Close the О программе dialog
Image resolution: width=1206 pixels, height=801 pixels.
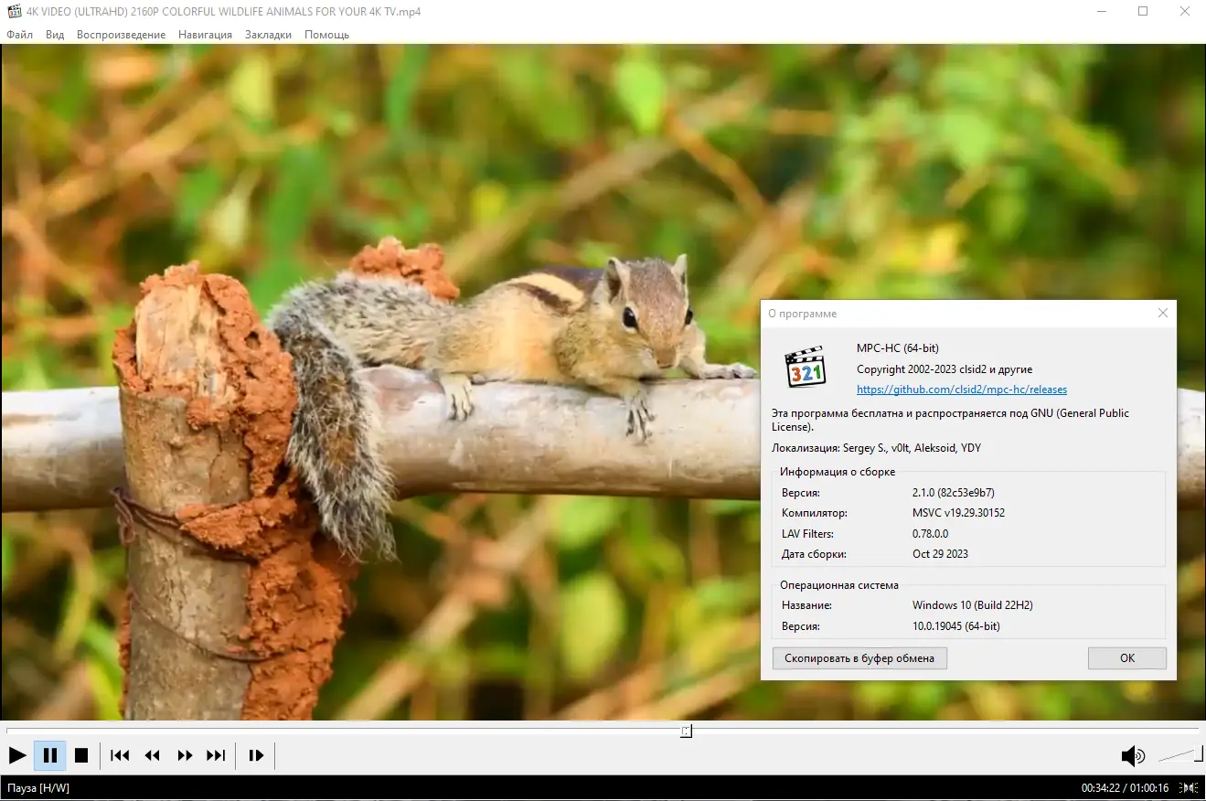coord(1163,313)
